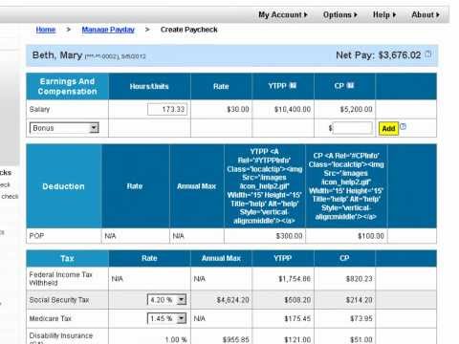
Task: Click the Salary YTPP value $10,400.00
Action: [293, 109]
